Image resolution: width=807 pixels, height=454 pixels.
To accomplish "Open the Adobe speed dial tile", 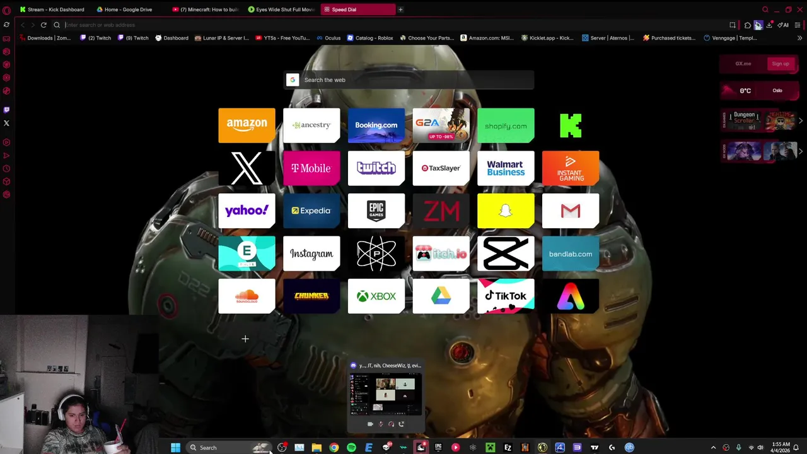I will tap(571, 296).
